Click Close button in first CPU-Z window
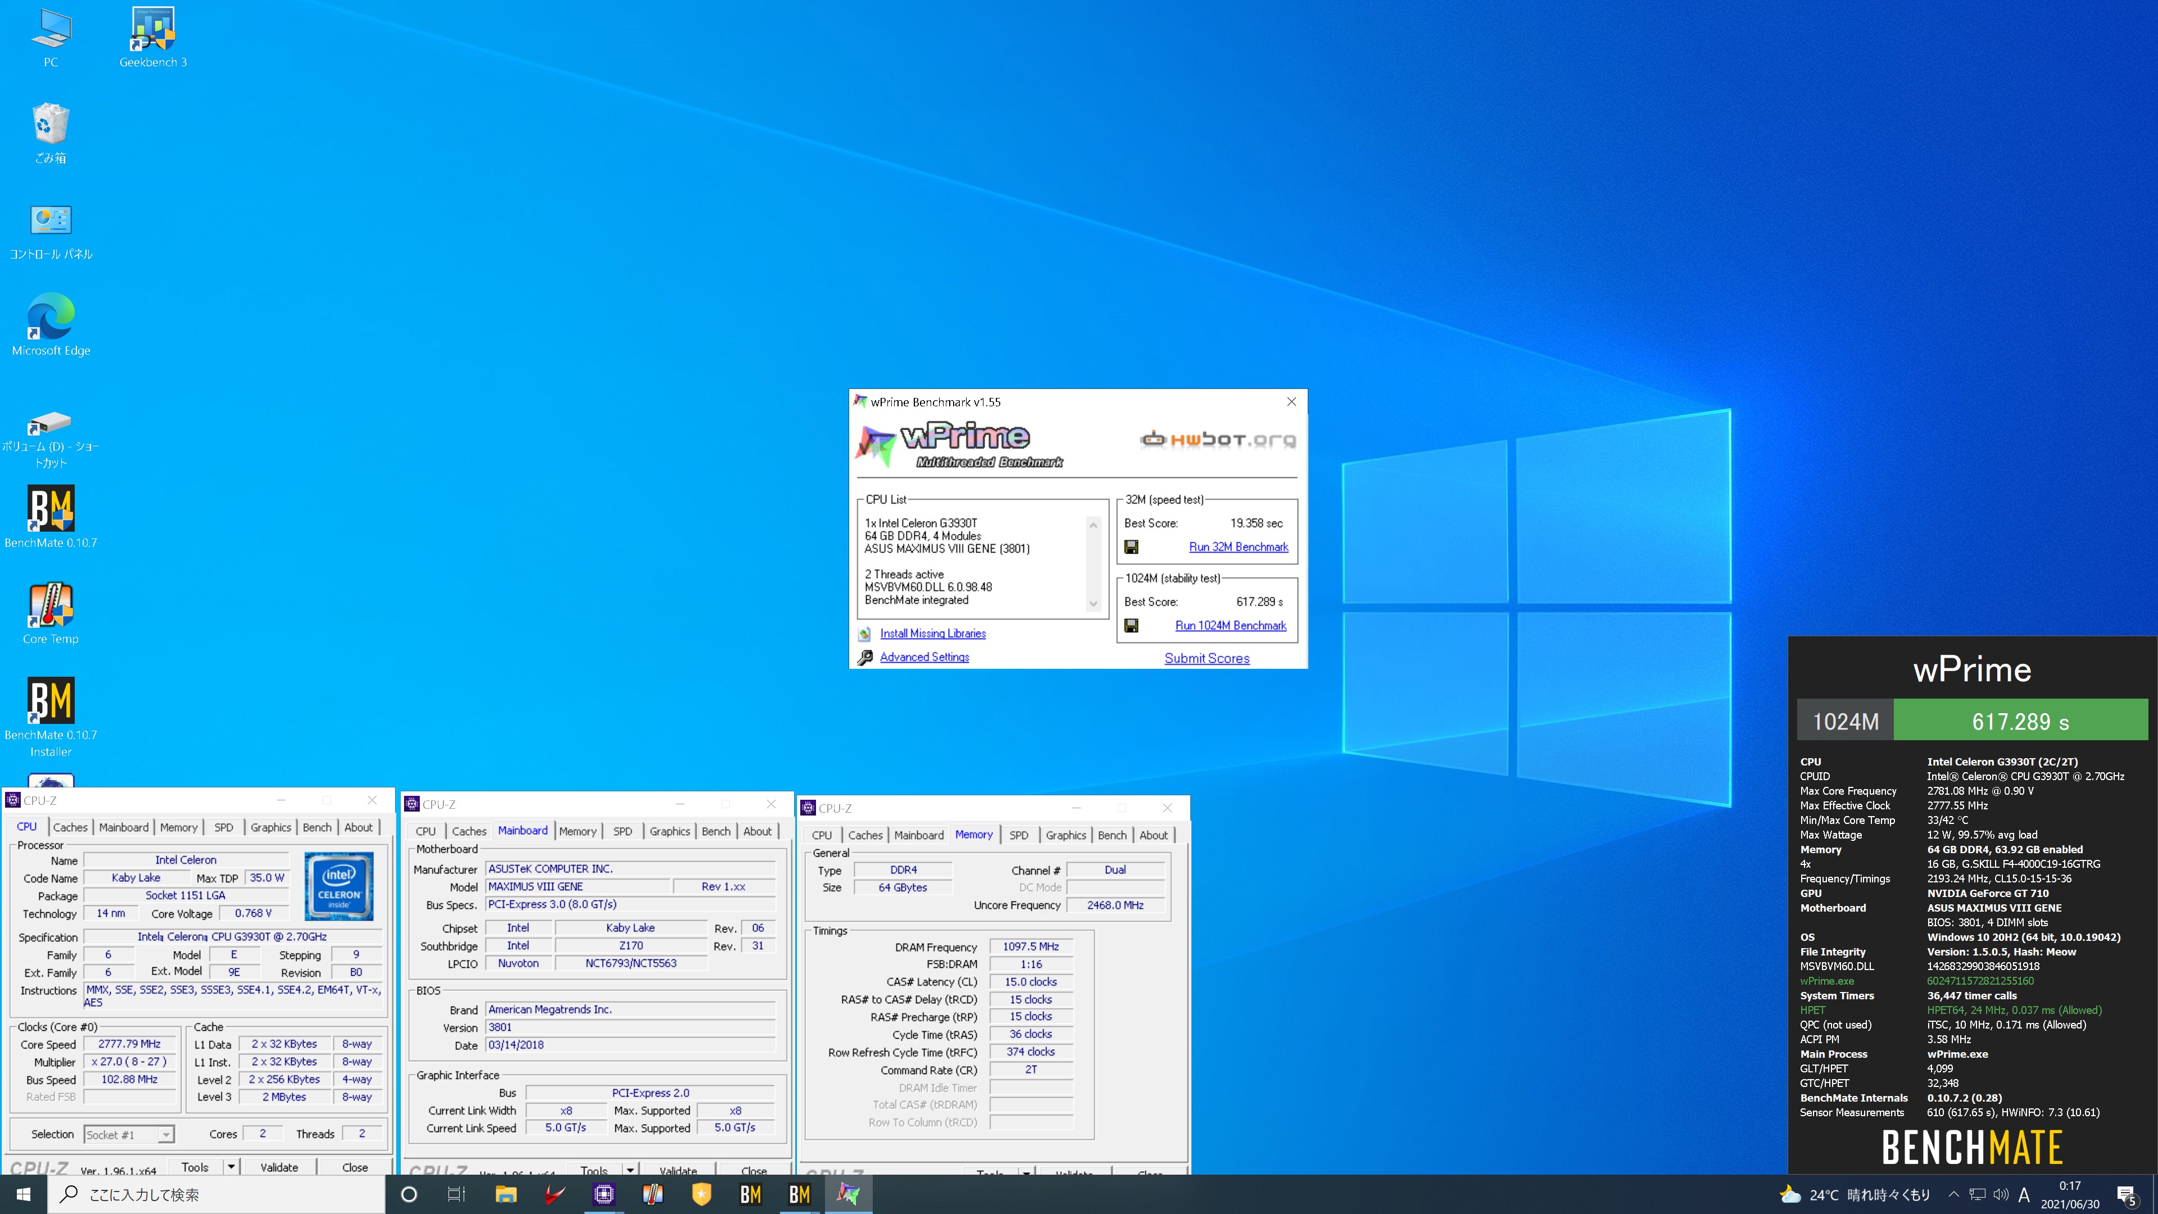2158x1214 pixels. (355, 1166)
